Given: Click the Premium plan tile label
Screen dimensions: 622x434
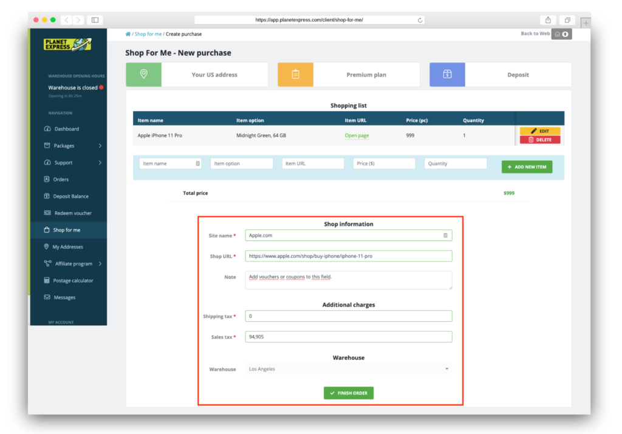Looking at the screenshot, I should tap(366, 75).
